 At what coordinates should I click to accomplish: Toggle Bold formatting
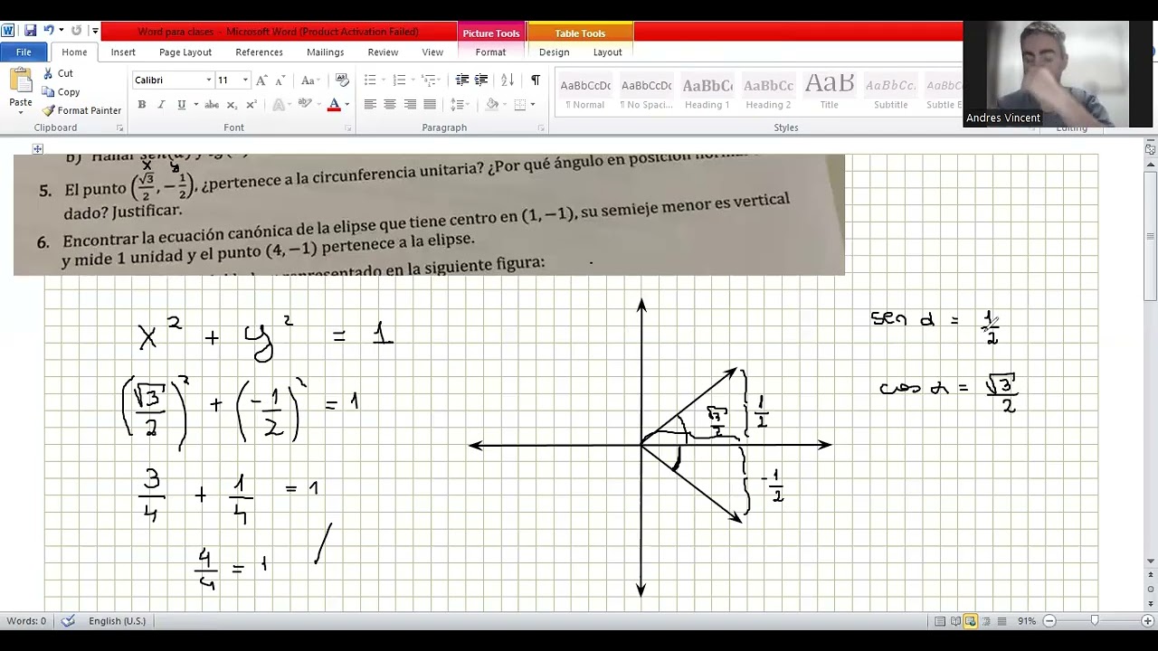pos(141,105)
